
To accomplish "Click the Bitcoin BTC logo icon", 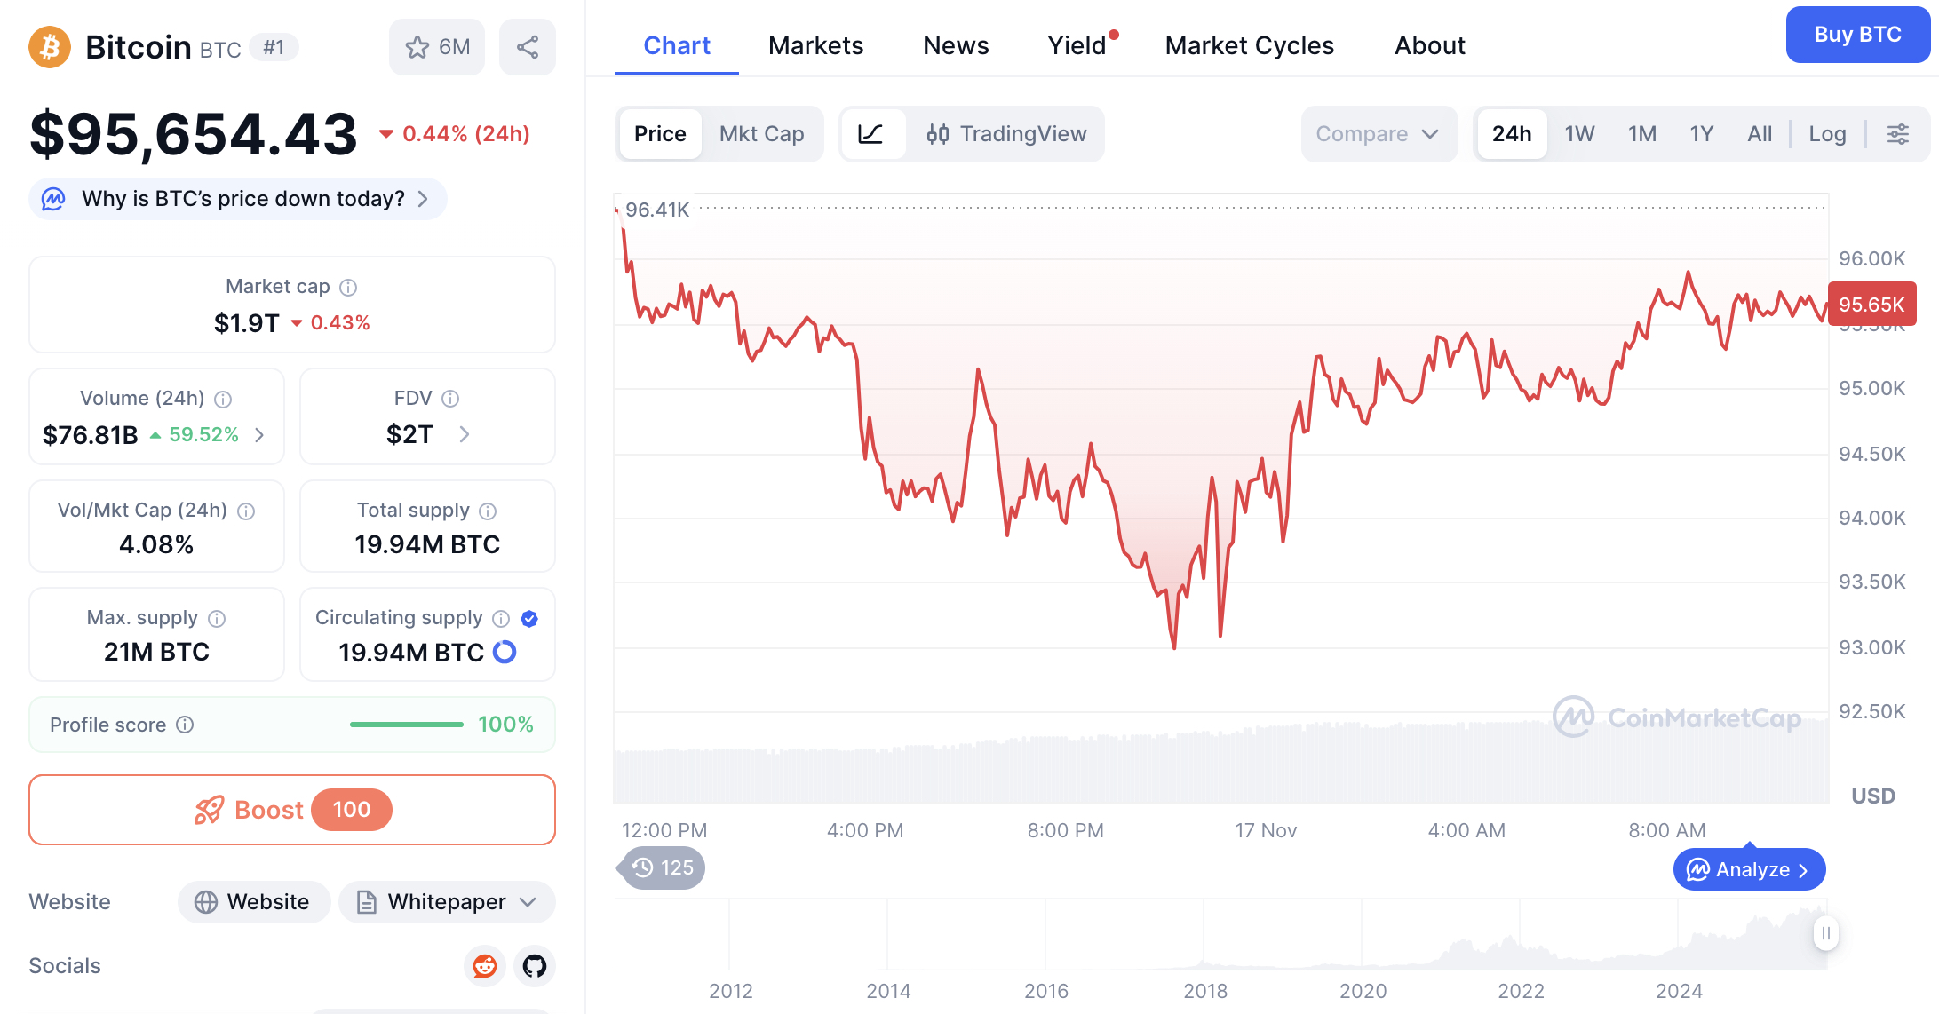I will coord(49,47).
